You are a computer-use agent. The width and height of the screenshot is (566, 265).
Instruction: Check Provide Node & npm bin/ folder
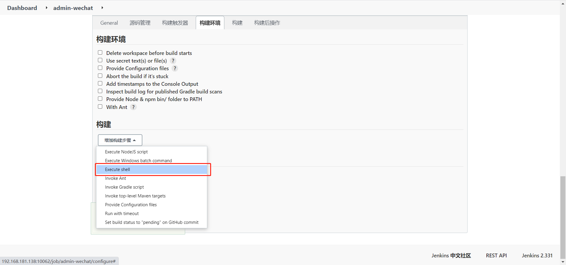click(100, 98)
